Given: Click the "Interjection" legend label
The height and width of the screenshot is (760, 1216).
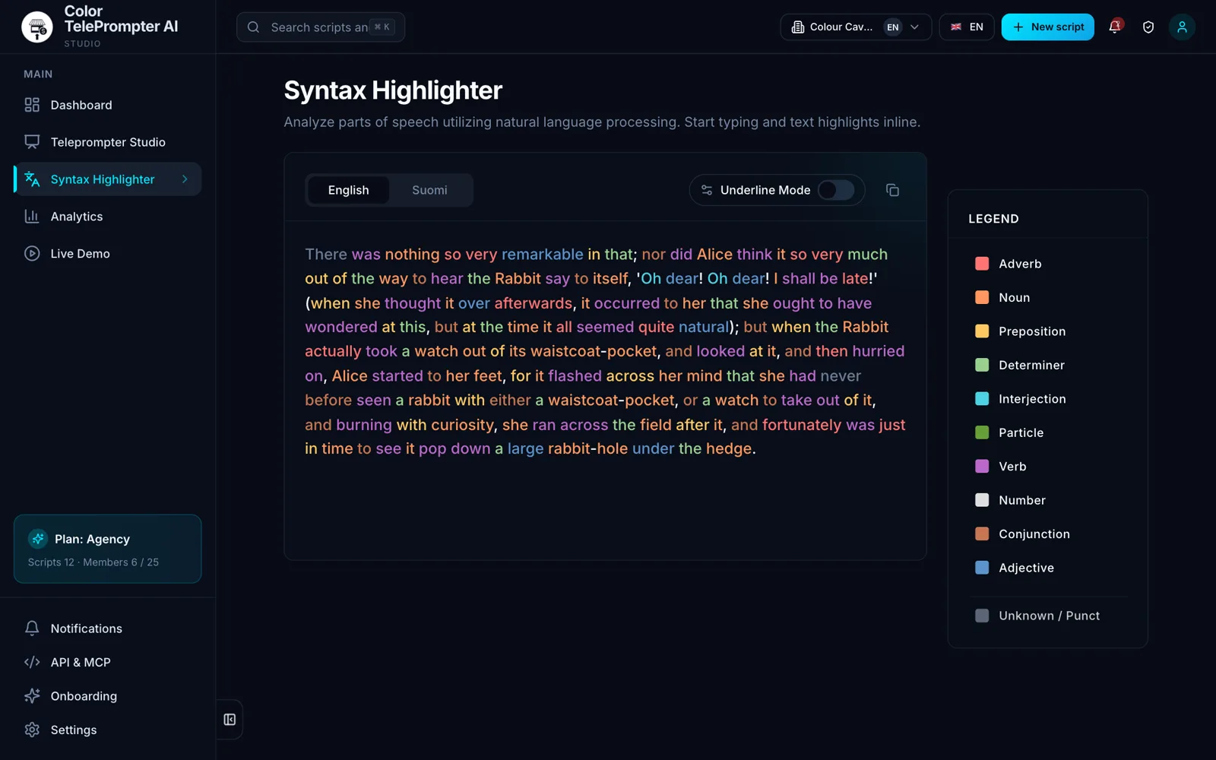Looking at the screenshot, I should click(1032, 399).
